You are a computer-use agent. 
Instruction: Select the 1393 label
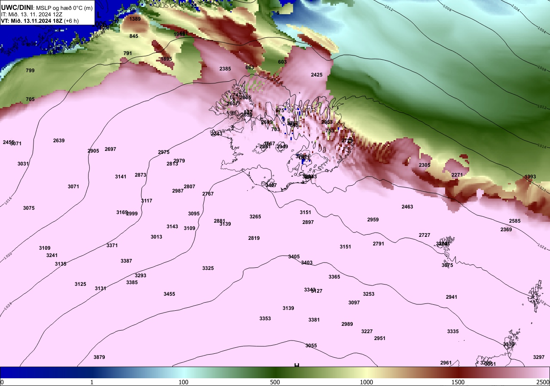click(x=530, y=177)
